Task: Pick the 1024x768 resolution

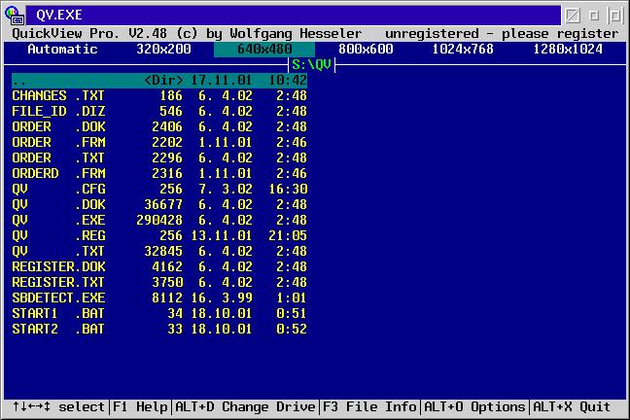Action: tap(463, 49)
